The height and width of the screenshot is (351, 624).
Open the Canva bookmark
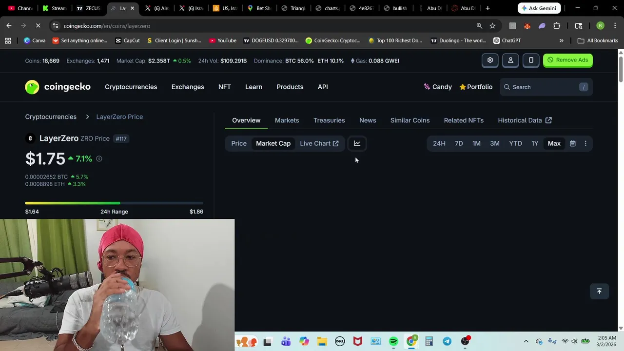tap(35, 40)
